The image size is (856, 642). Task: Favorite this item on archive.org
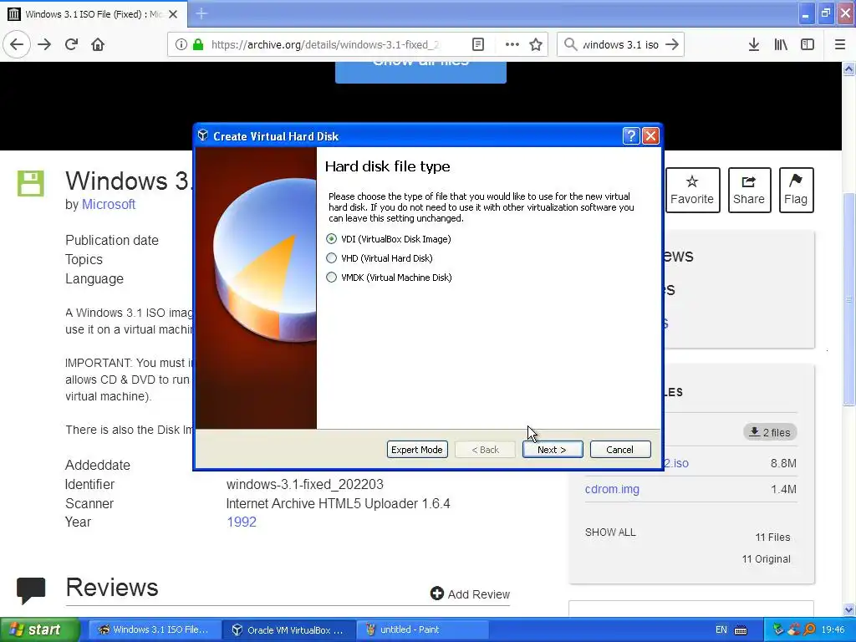tap(691, 190)
